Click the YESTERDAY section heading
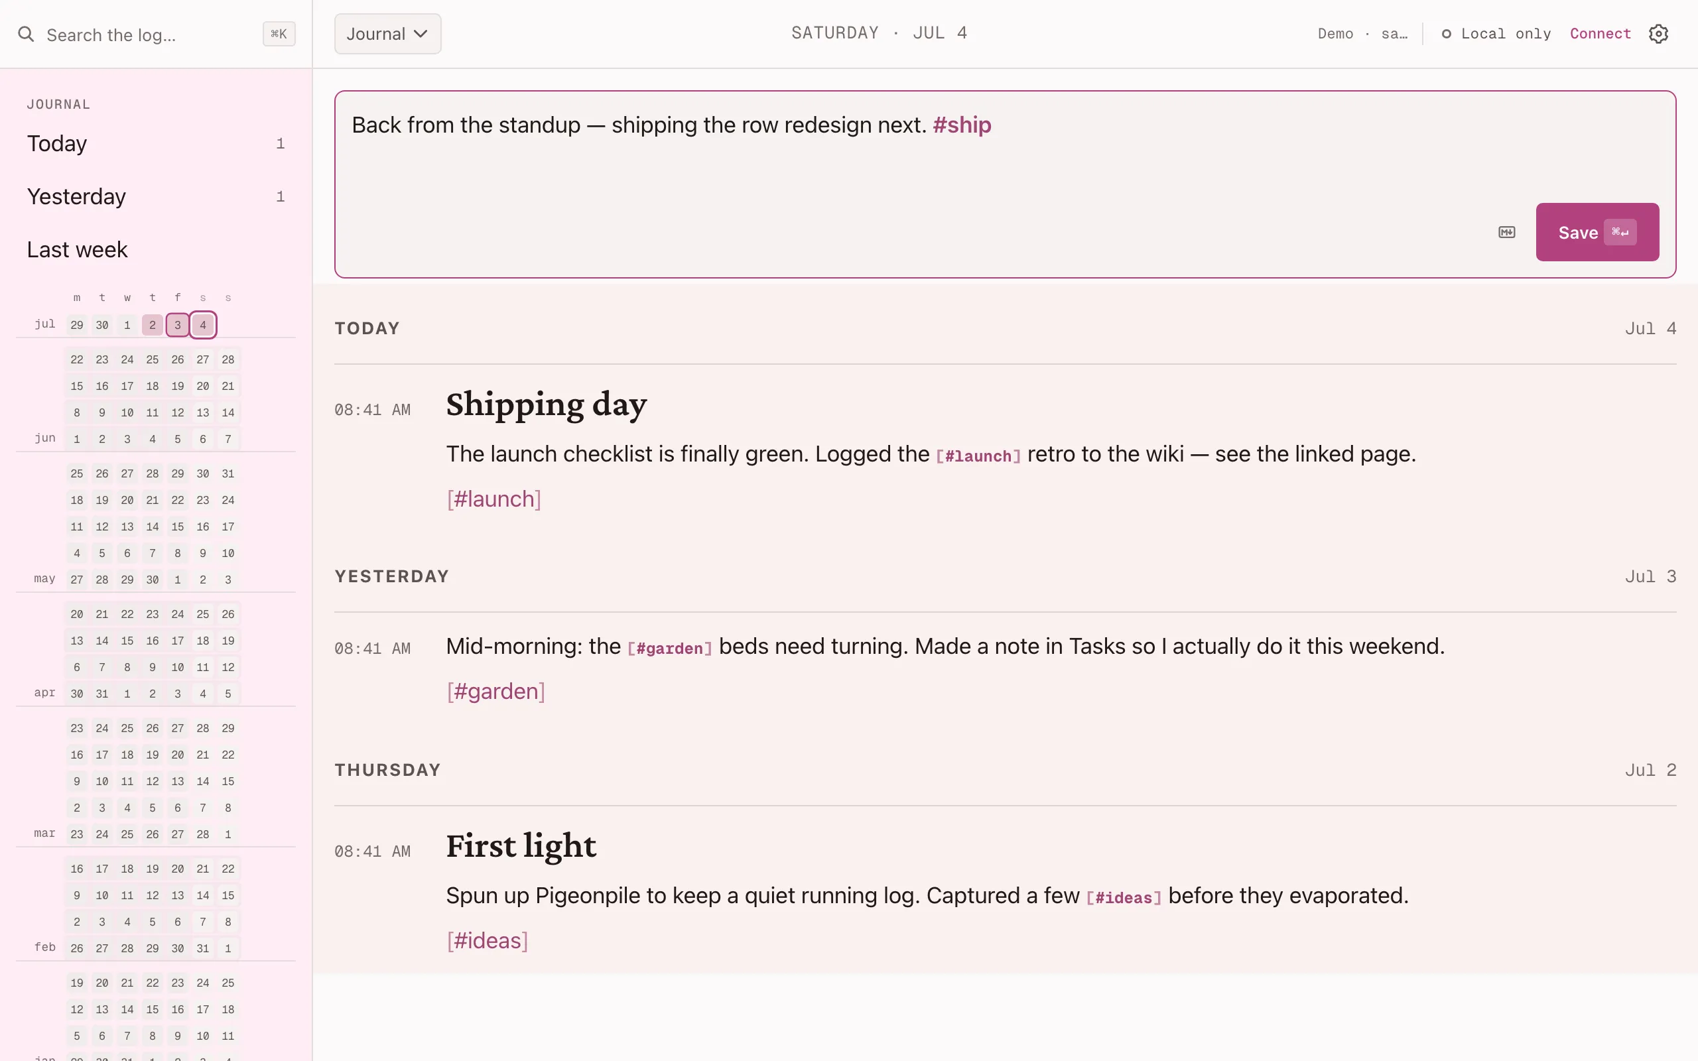This screenshot has height=1061, width=1698. 391,577
